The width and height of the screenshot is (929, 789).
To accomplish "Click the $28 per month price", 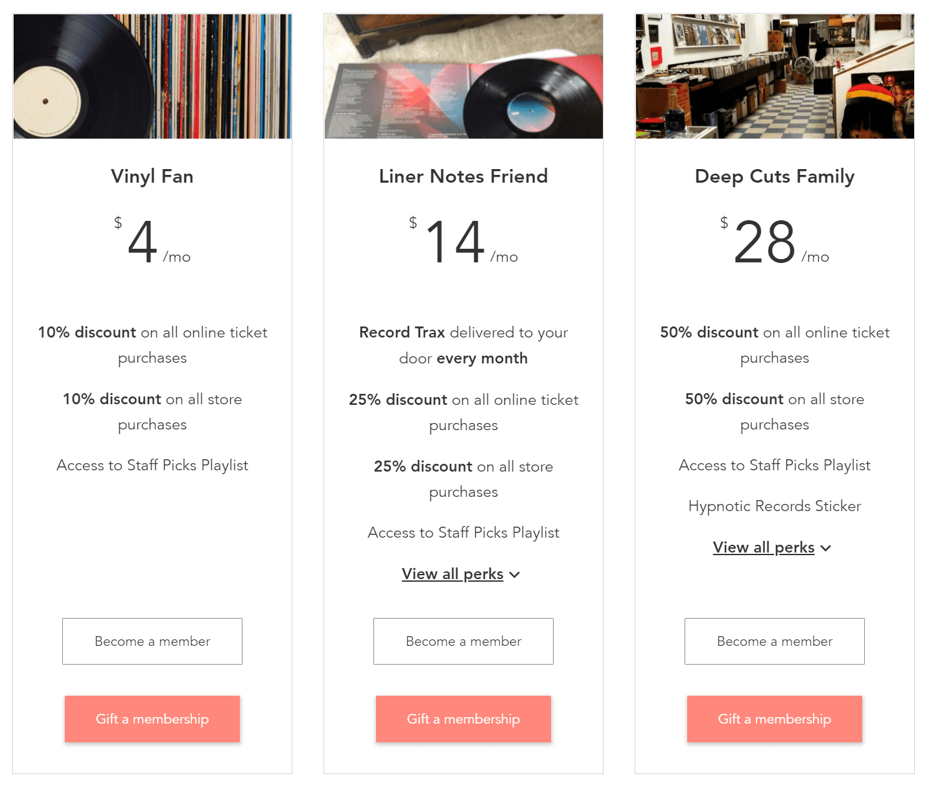I will pos(775,241).
